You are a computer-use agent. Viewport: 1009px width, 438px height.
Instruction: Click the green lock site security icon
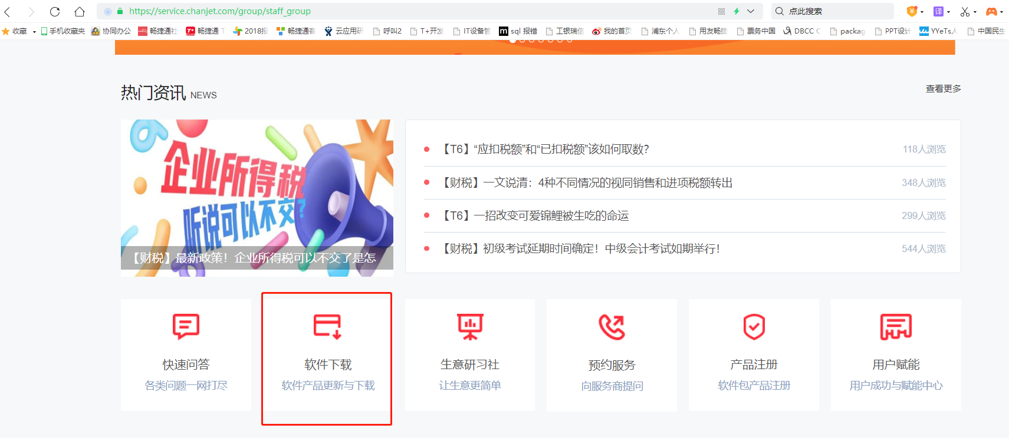pos(120,11)
